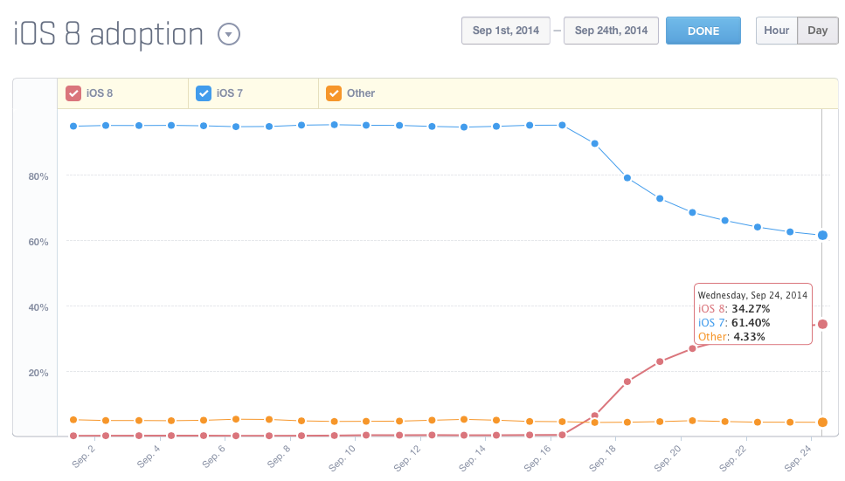Screen dimensions: 845x481
Task: Select the iOS 7 point for Sep 24
Action: (x=822, y=236)
